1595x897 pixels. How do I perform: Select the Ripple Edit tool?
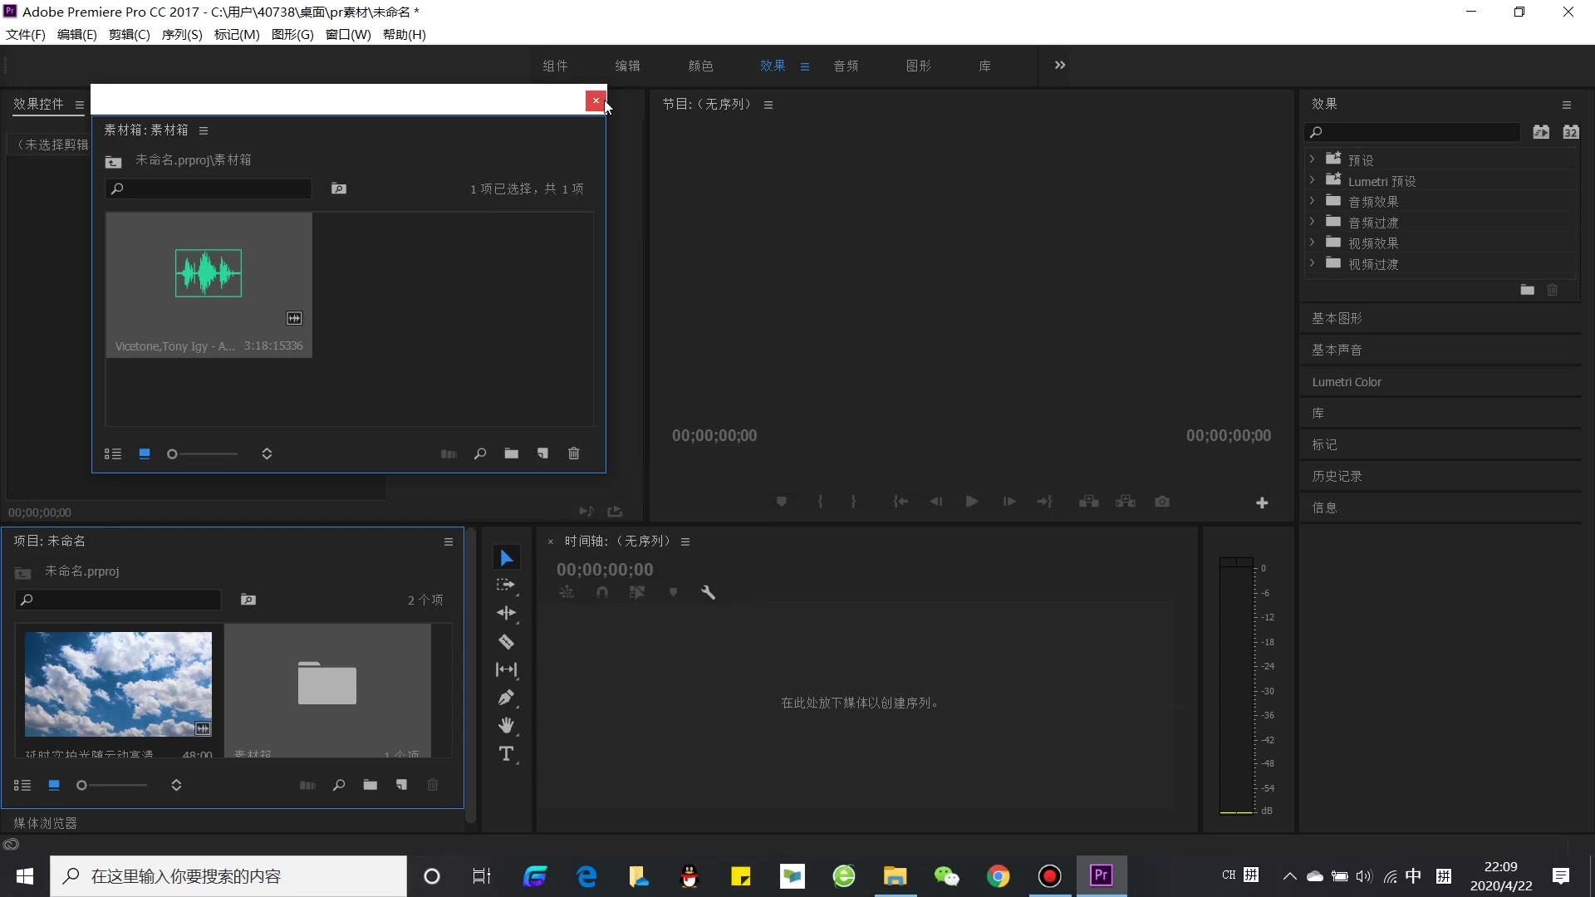point(506,613)
